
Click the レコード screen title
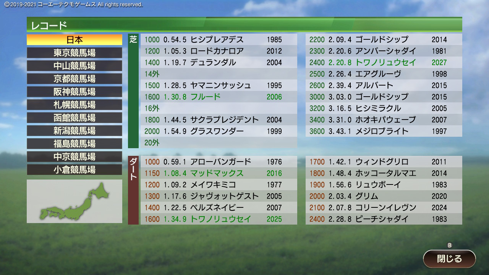coord(49,25)
